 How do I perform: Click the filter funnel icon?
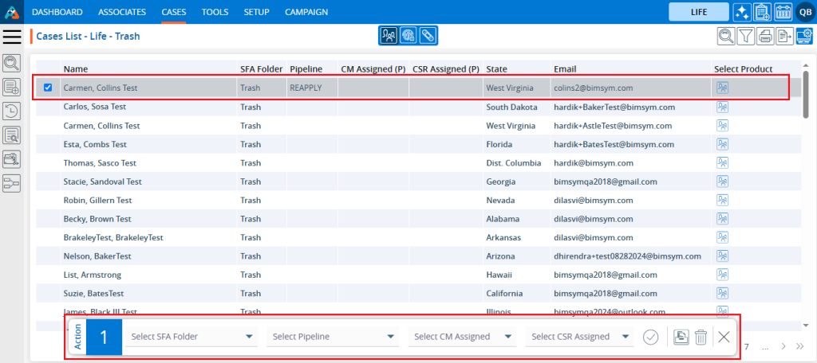(x=745, y=35)
